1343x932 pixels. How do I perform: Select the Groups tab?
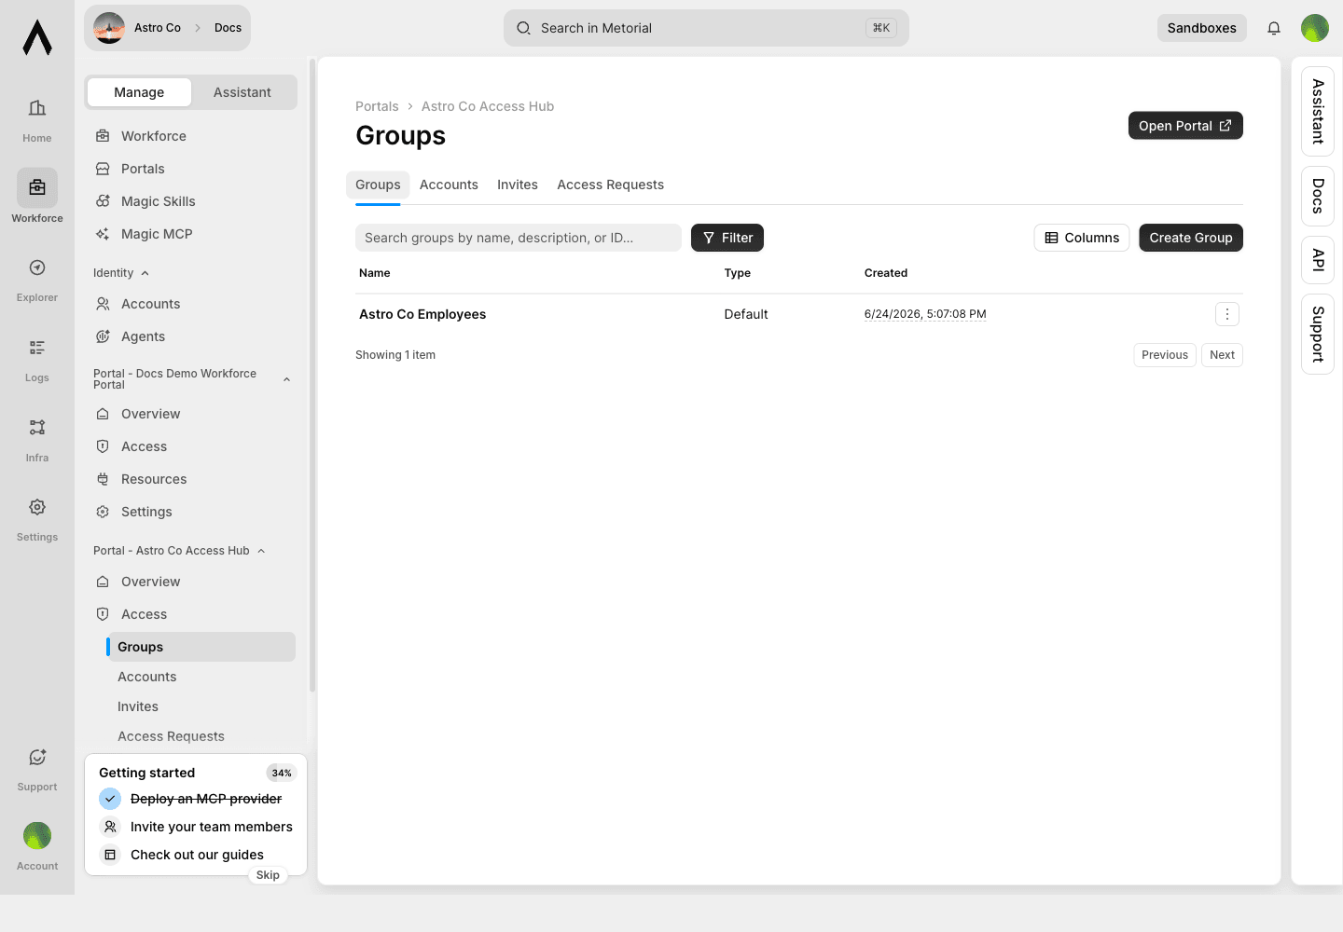click(378, 185)
